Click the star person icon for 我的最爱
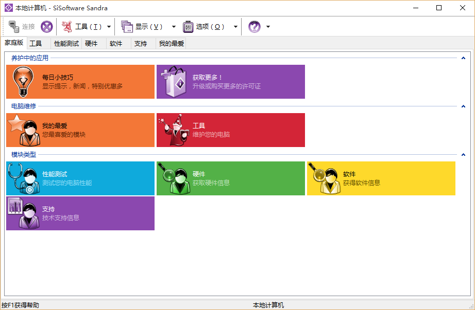Viewport: 475px width, 310px height. [x=24, y=130]
